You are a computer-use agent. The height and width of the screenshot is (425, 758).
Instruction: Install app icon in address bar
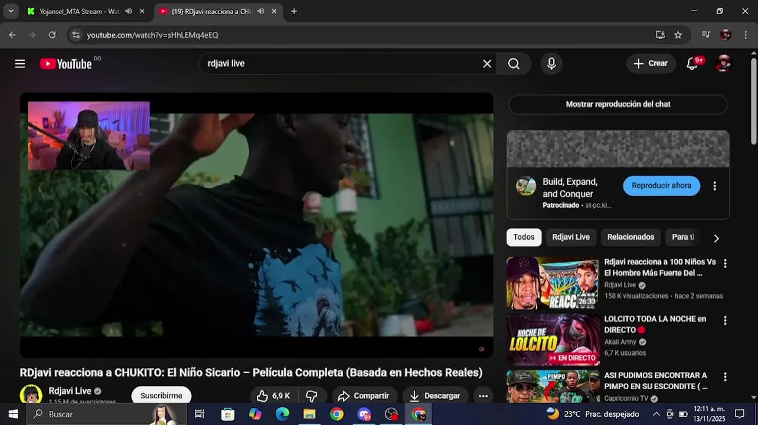660,35
